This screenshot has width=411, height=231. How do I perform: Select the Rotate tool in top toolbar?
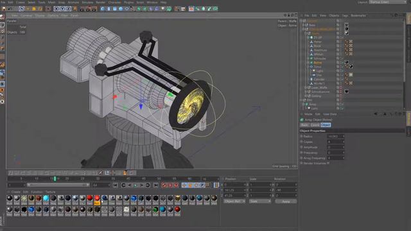40,8
